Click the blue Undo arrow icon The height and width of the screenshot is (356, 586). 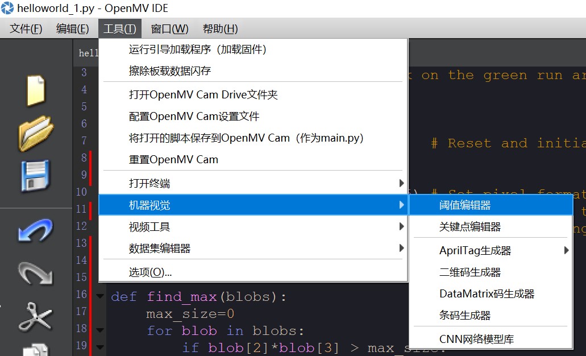click(x=35, y=230)
